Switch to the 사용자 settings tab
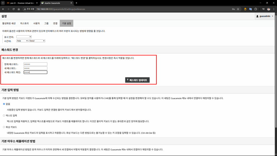This screenshot has height=156, width=277. pyautogui.click(x=36, y=24)
